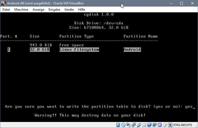Click the shared folders status icon
This screenshot has height=128, width=198.
click(x=144, y=125)
